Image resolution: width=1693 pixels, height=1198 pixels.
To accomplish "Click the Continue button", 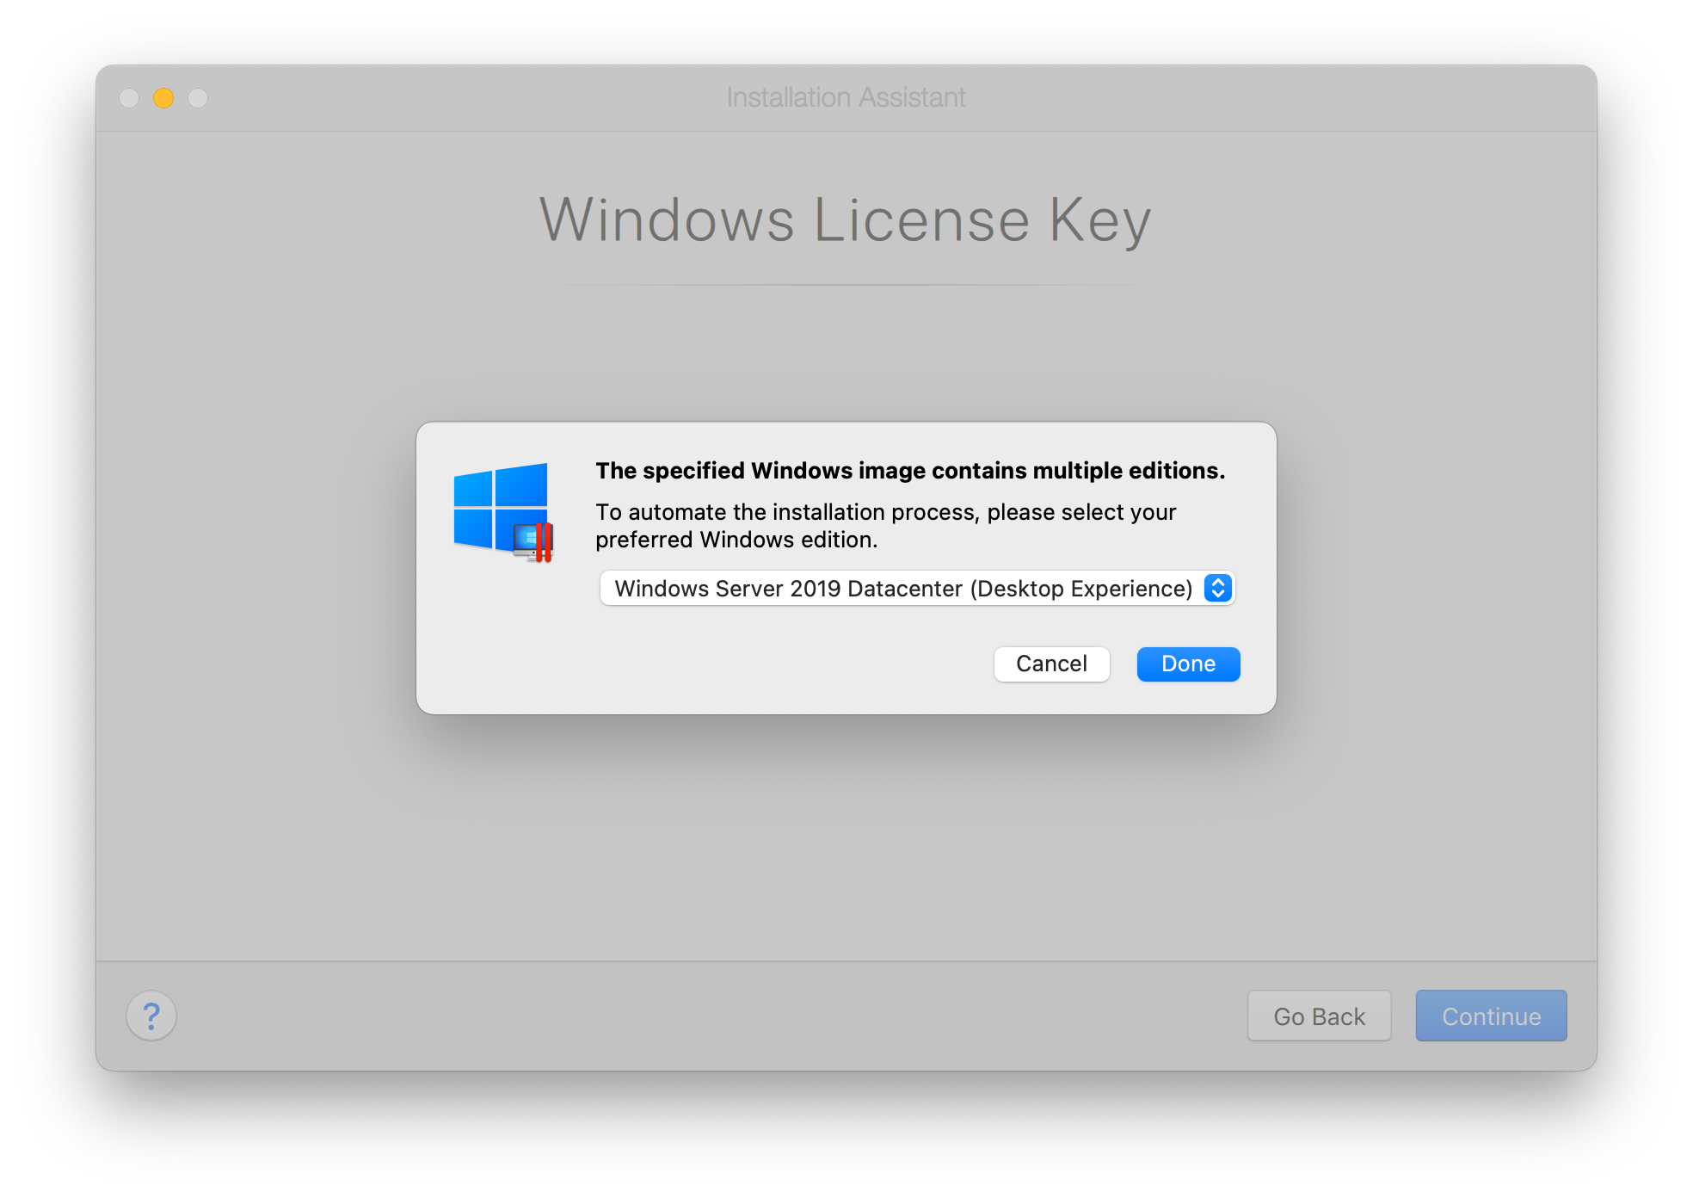I will pos(1491,1016).
